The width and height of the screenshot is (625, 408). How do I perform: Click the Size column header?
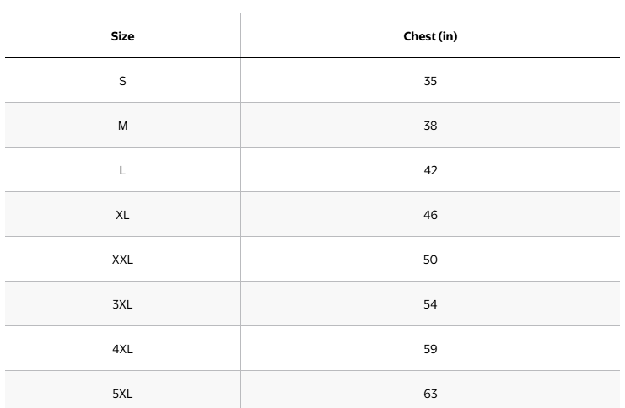(123, 36)
